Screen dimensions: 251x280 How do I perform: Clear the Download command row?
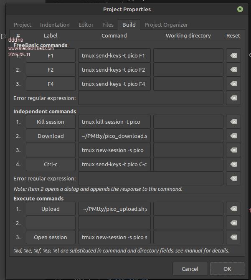[233, 136]
